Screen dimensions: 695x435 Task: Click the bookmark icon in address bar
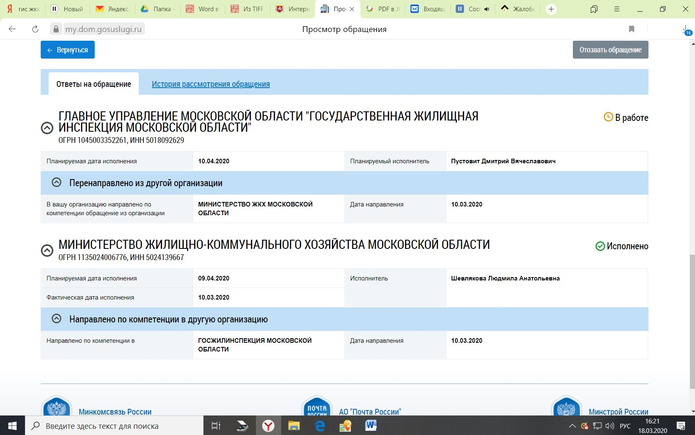(x=631, y=29)
